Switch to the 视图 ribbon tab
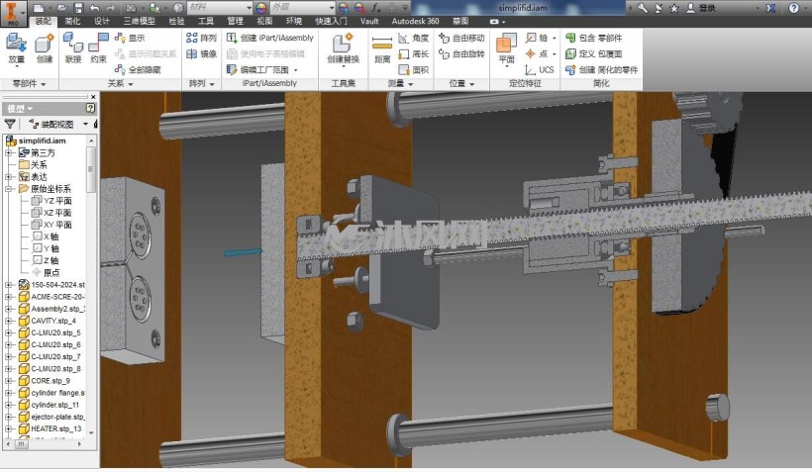 pyautogui.click(x=264, y=21)
